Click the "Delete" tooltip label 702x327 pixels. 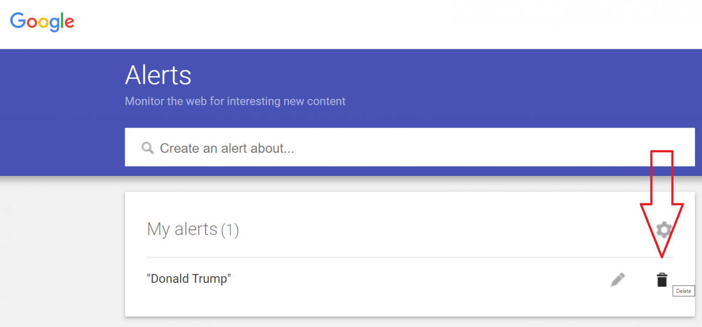coord(683,291)
